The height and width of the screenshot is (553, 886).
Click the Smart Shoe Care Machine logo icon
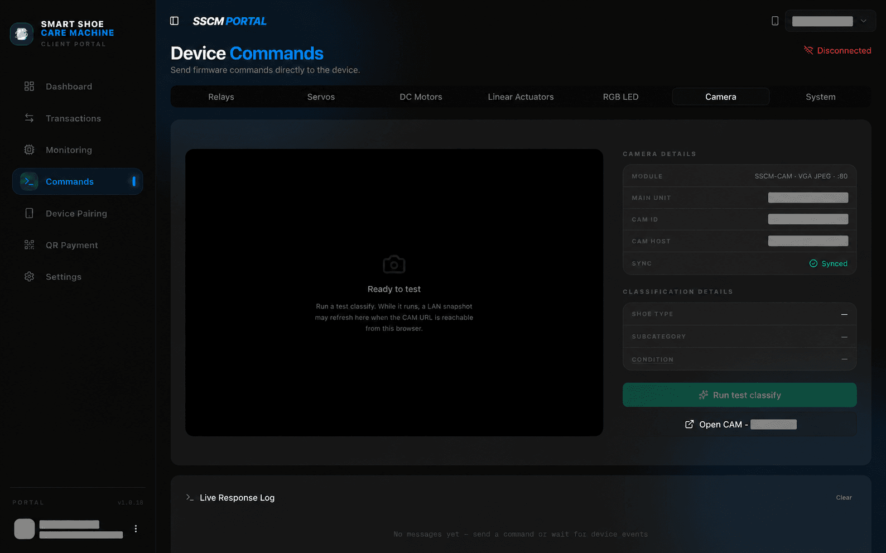tap(22, 34)
